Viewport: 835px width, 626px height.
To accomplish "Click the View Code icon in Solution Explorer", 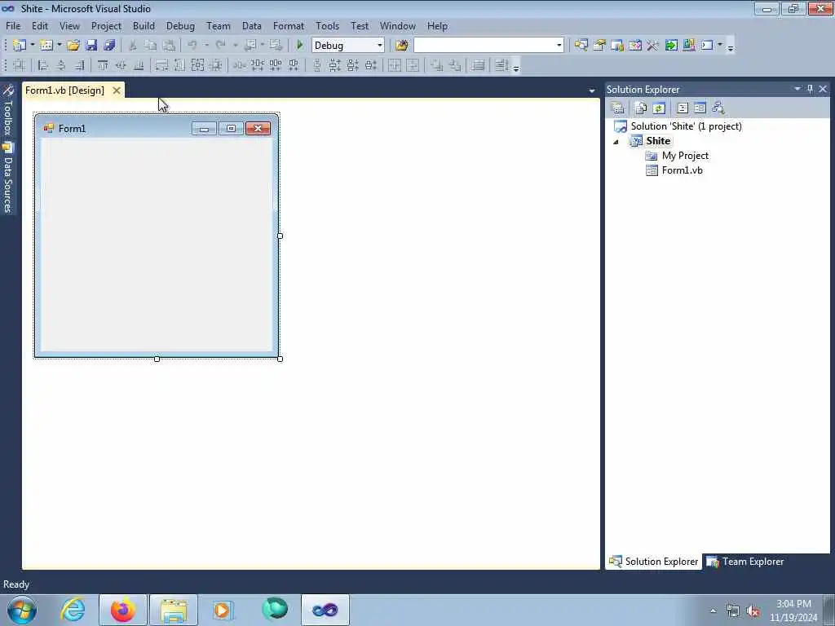I will [x=683, y=108].
